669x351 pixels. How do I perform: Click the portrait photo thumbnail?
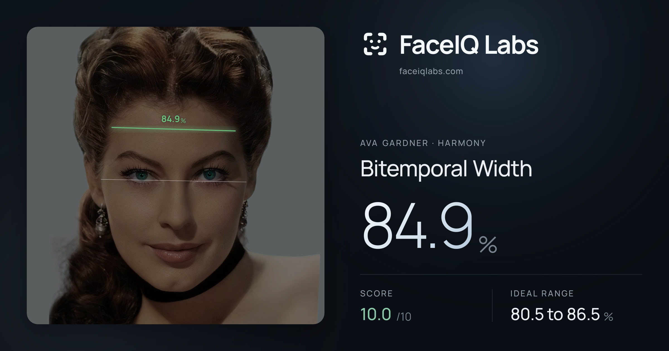pos(176,175)
